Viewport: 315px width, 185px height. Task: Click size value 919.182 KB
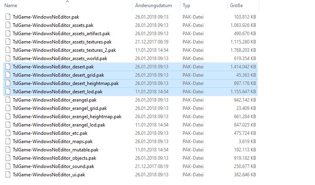point(245,158)
